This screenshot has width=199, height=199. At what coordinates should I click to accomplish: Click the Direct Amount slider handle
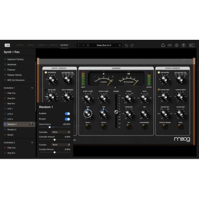click(50, 127)
